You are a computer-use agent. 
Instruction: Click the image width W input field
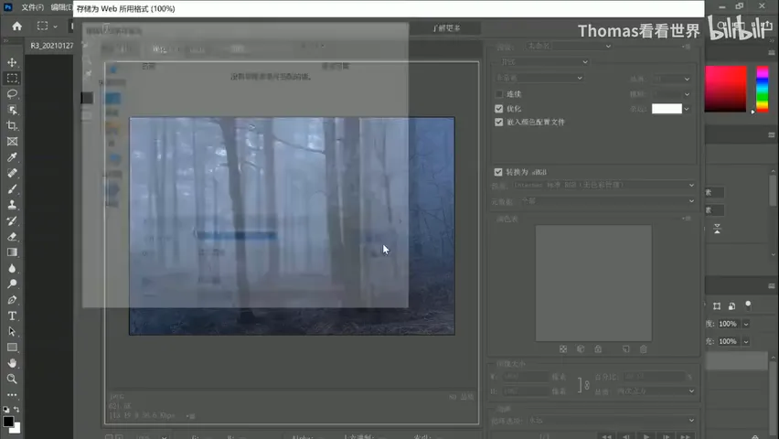pos(526,377)
